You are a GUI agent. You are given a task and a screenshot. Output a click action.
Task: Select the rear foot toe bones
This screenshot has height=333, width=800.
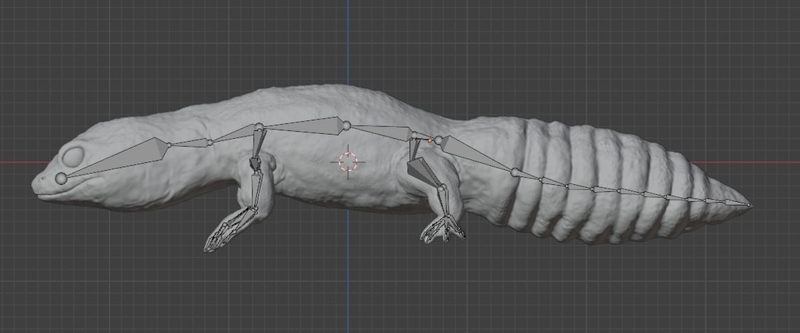[x=444, y=229]
